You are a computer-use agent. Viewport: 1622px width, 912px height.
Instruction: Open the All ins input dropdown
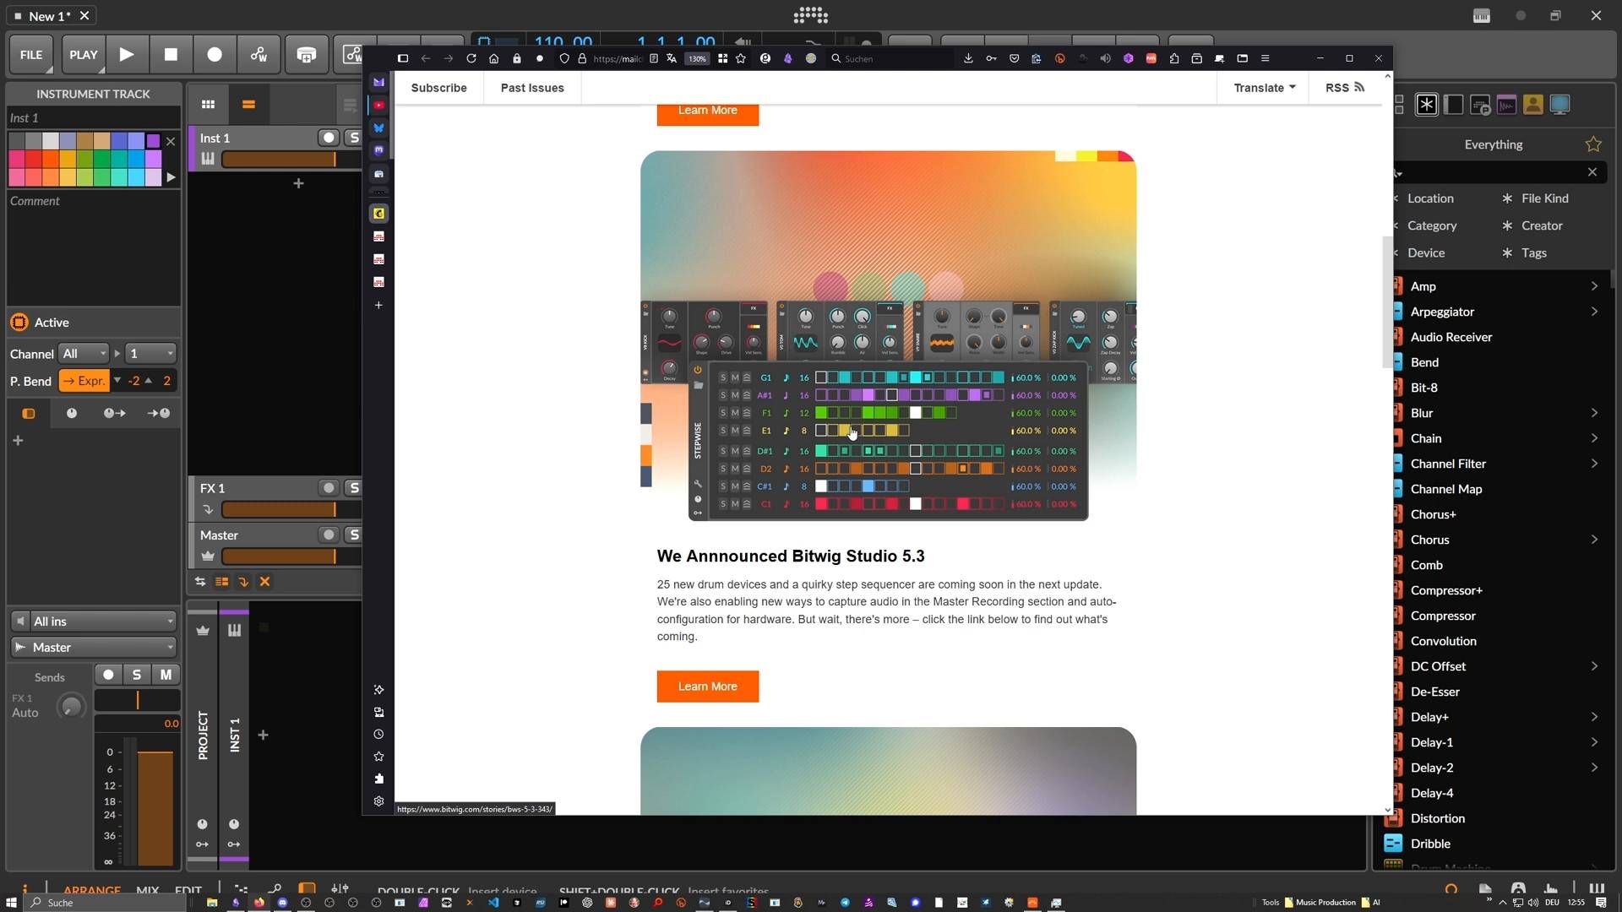tap(94, 622)
